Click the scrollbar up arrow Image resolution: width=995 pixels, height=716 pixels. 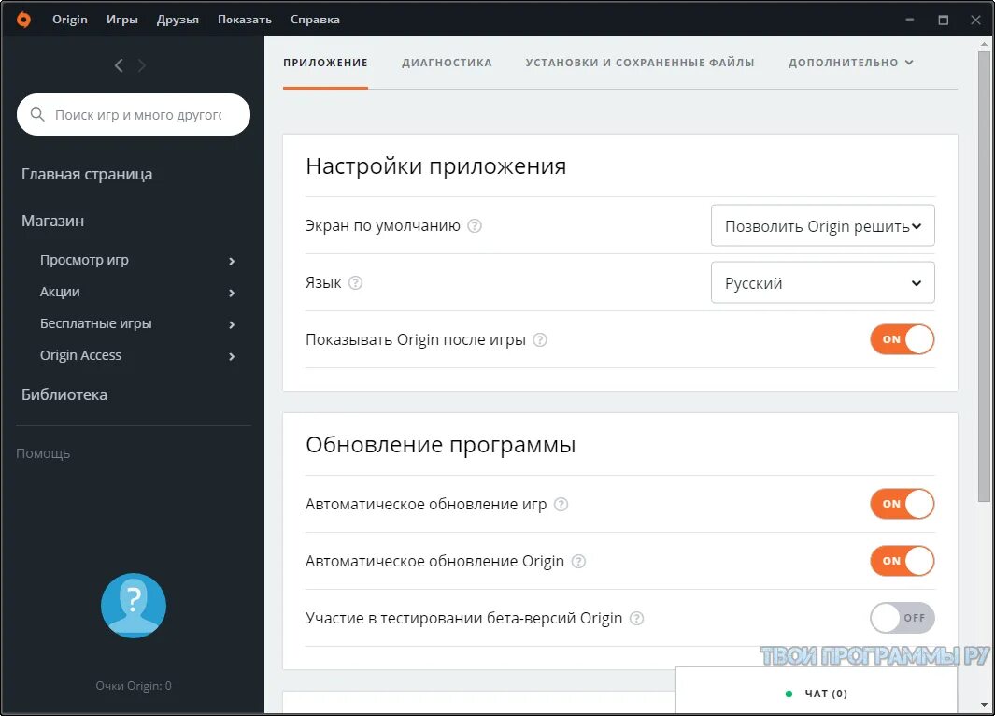click(x=984, y=44)
